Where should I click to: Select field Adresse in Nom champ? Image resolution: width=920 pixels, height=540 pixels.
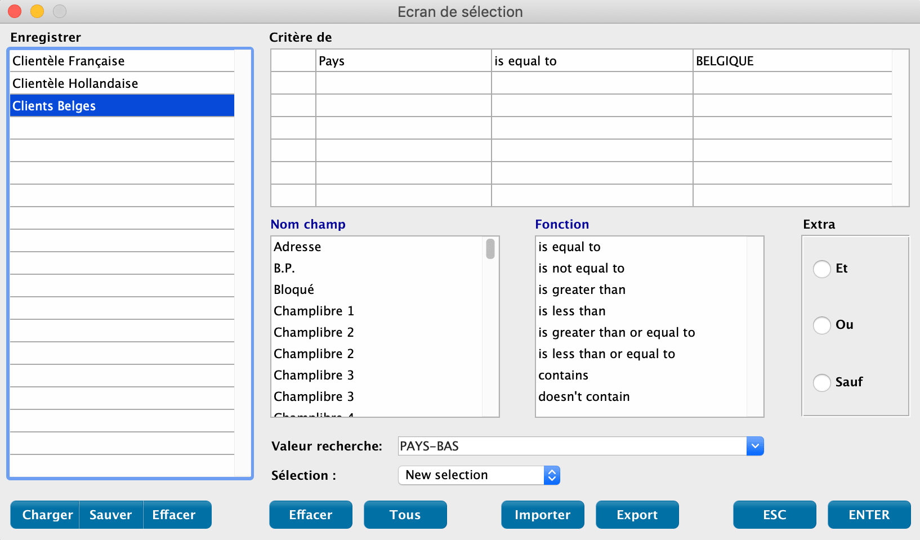(x=377, y=247)
